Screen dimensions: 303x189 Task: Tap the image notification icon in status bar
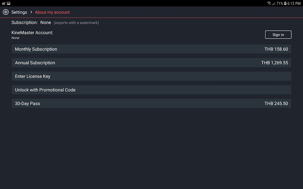click(x=8, y=3)
